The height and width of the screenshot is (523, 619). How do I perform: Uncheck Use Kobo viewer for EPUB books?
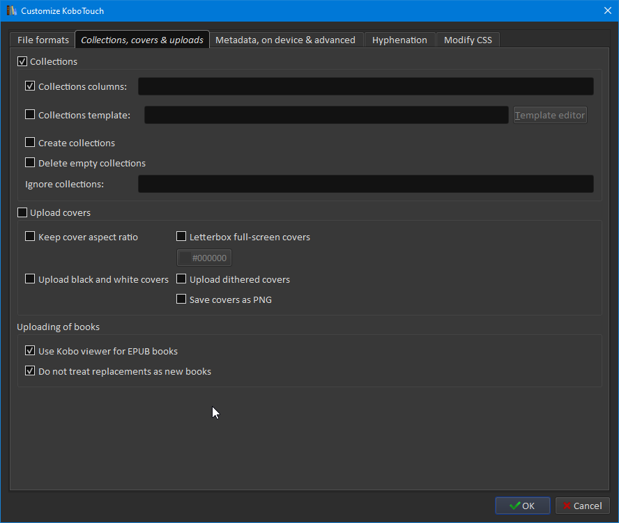[30, 350]
